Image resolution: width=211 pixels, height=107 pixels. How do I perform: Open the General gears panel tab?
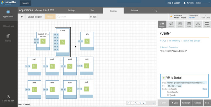[x=171, y=24]
